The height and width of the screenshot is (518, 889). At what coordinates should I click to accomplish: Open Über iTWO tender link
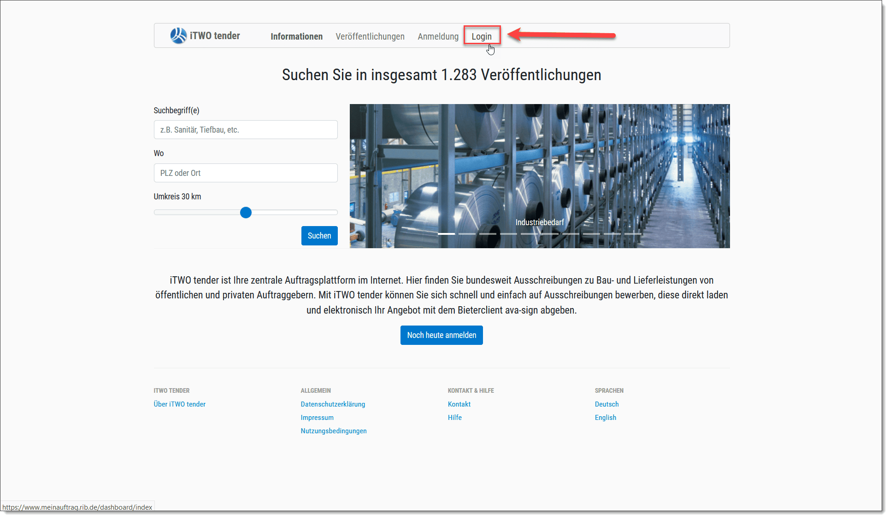(180, 404)
